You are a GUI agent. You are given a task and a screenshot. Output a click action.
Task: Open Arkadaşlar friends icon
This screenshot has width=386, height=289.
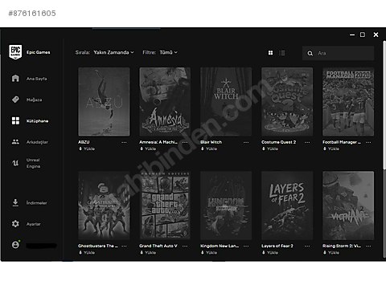(15, 142)
